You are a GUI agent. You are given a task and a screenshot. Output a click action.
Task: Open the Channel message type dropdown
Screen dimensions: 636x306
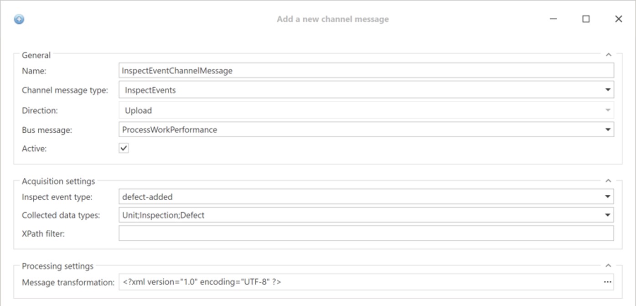pyautogui.click(x=608, y=90)
